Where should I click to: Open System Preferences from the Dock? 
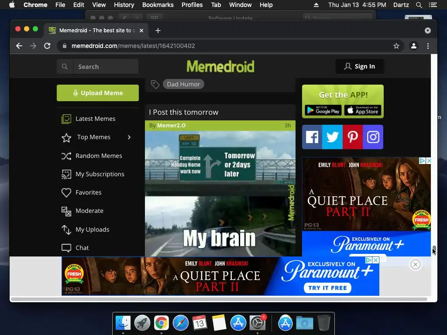258,323
